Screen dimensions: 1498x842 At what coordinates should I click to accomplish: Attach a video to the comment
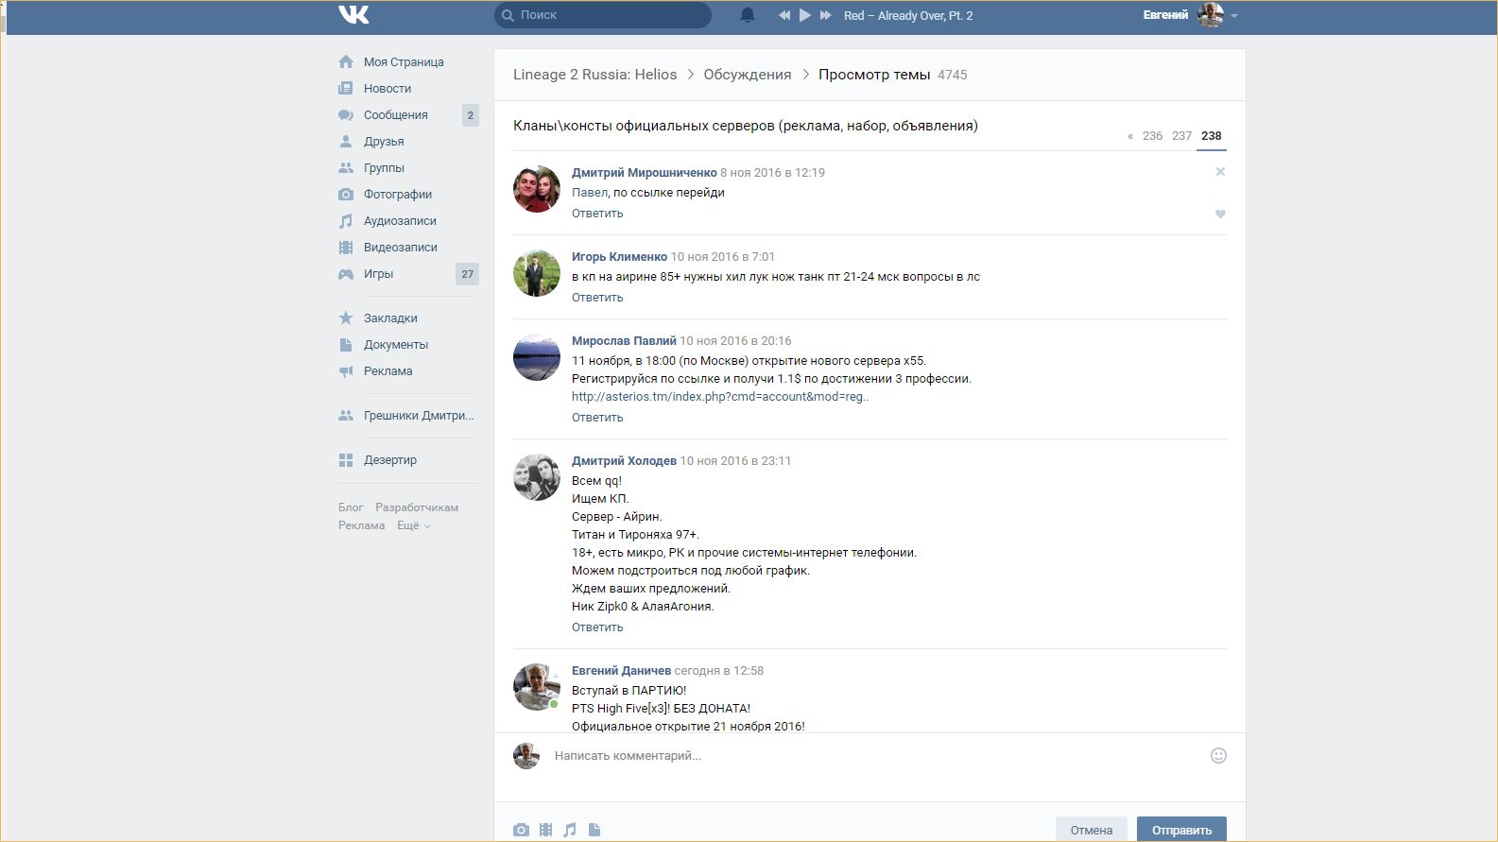545,830
